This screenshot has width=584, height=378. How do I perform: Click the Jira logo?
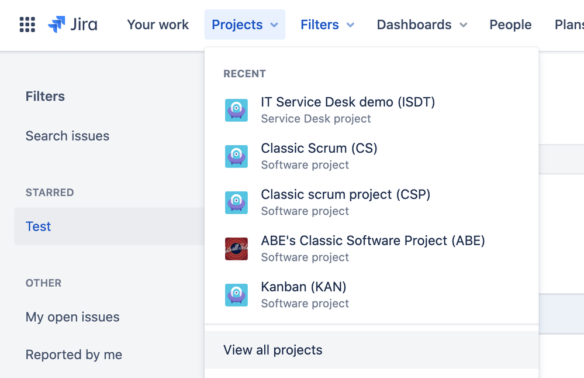pyautogui.click(x=72, y=25)
